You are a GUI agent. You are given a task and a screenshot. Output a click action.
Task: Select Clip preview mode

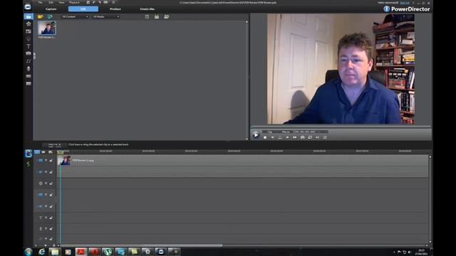click(x=269, y=132)
